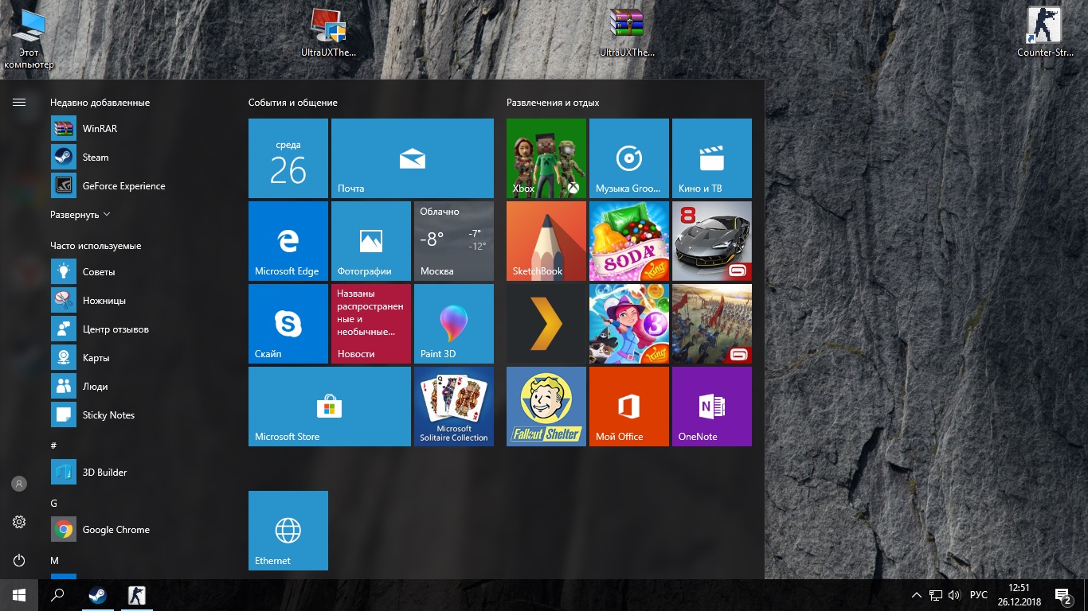Expand recently added list via Развернуть
The height and width of the screenshot is (611, 1088).
tap(80, 215)
